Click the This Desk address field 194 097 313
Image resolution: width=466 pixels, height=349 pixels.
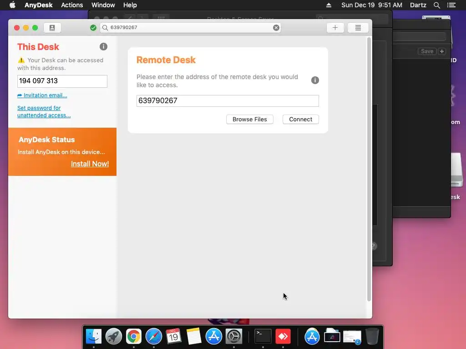click(62, 81)
